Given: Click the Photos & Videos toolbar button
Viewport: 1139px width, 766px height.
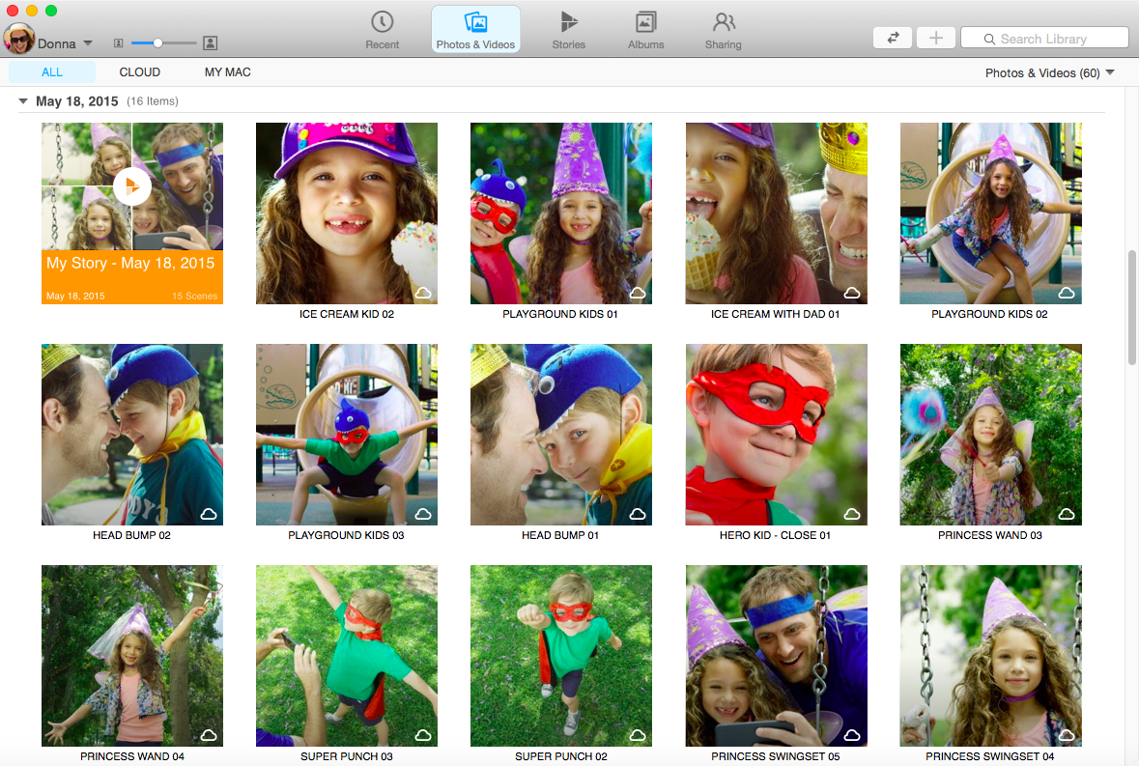Looking at the screenshot, I should tap(475, 30).
